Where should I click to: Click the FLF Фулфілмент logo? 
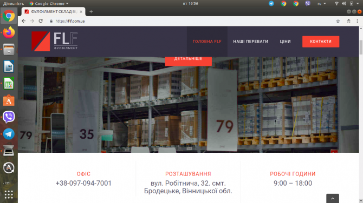(x=55, y=41)
